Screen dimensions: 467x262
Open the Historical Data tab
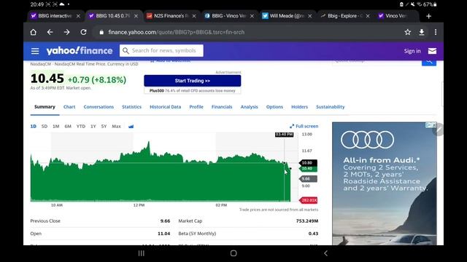(x=166, y=107)
